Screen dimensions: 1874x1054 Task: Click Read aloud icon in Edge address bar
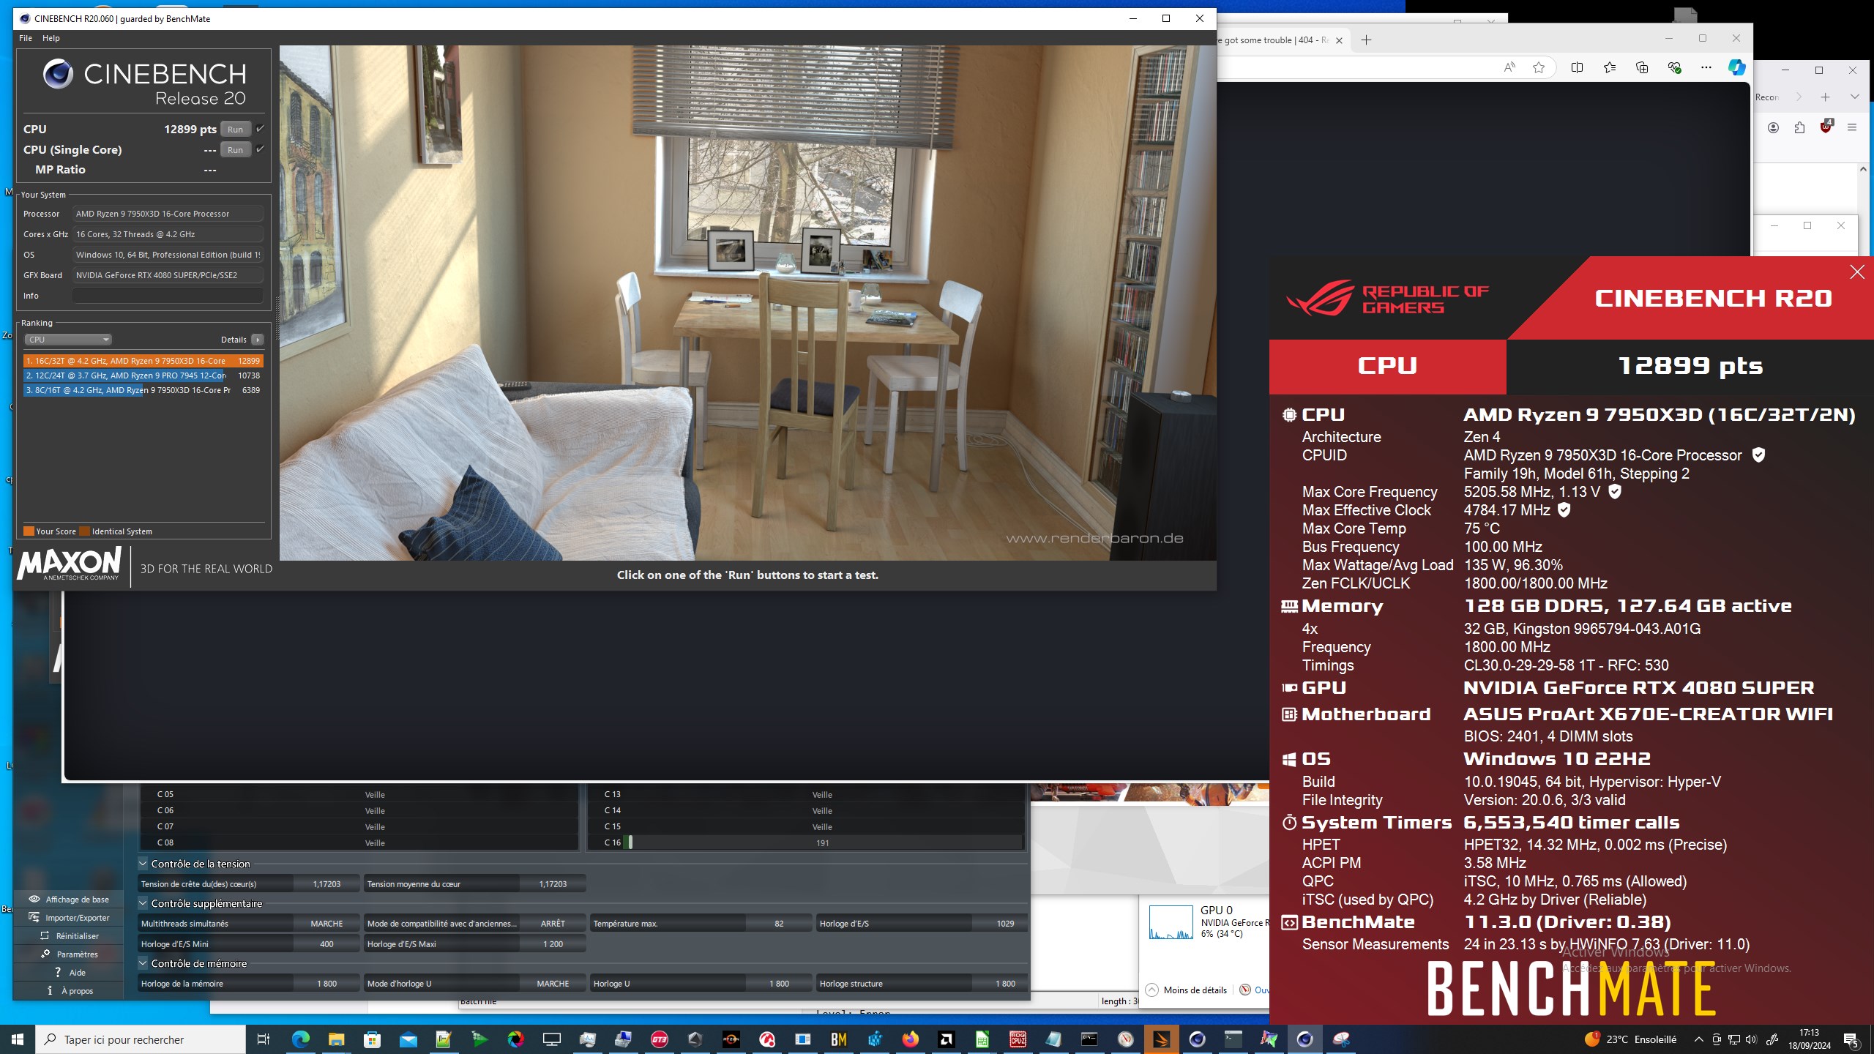[x=1509, y=67]
